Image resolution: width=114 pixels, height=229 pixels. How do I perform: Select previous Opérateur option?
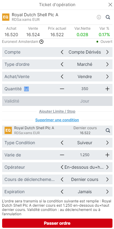pyautogui.click(x=62, y=167)
